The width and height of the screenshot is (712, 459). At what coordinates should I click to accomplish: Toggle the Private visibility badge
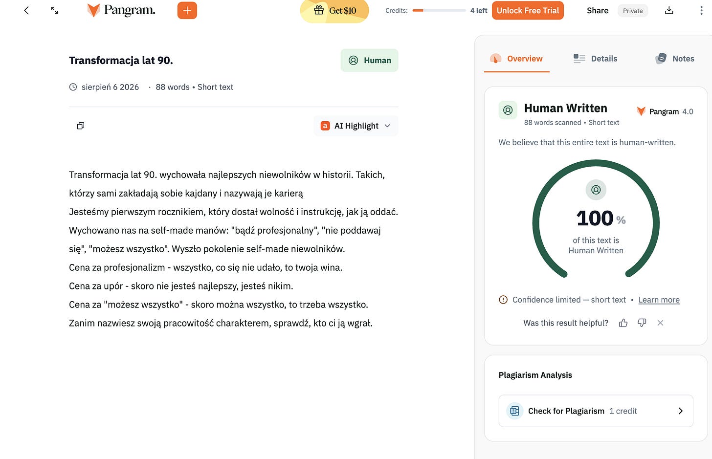tap(633, 11)
